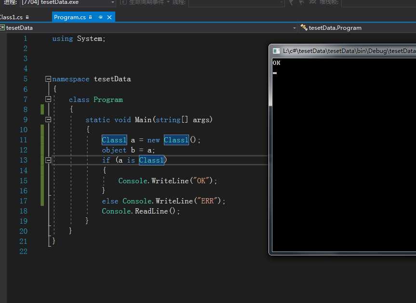The image size is (416, 303).
Task: Click 'Main' in the method signature
Action: pos(143,120)
